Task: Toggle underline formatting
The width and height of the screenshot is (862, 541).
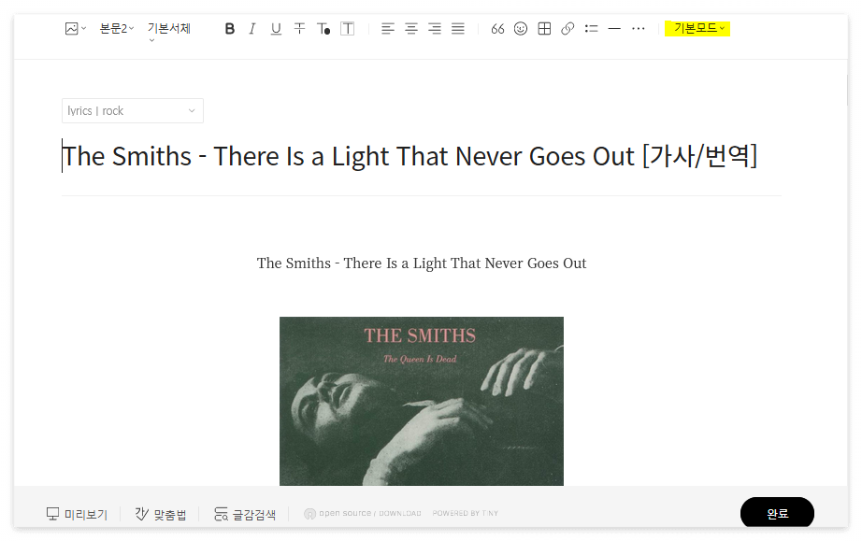Action: click(x=276, y=29)
